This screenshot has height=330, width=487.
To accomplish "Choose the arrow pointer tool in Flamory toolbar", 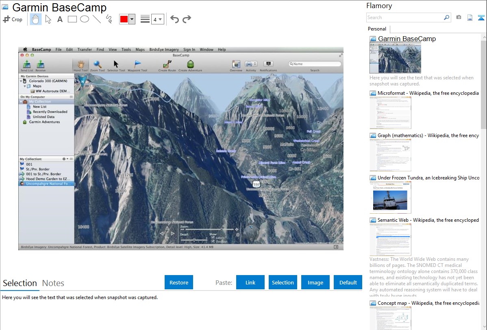I will coord(48,19).
